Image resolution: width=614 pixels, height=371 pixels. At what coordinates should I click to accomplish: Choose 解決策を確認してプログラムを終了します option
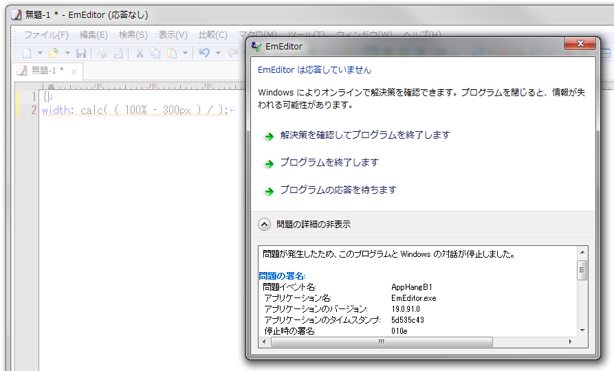click(365, 135)
